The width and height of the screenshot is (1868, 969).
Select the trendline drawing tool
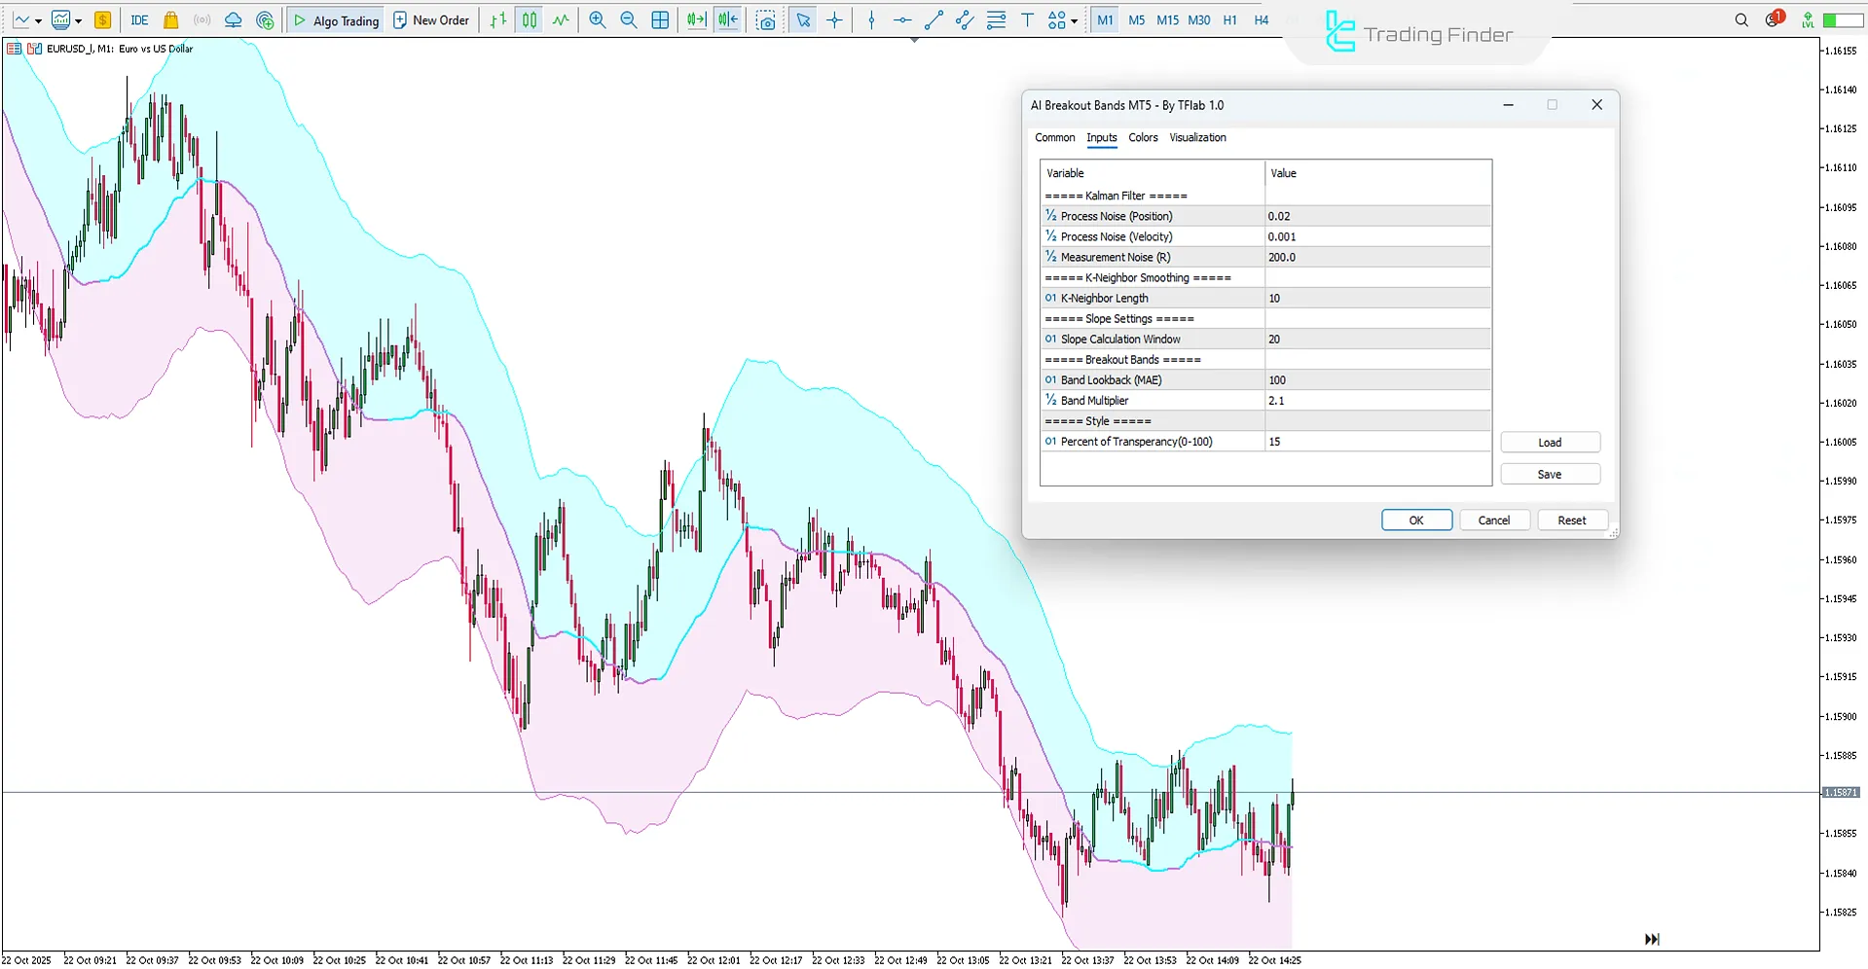point(934,19)
